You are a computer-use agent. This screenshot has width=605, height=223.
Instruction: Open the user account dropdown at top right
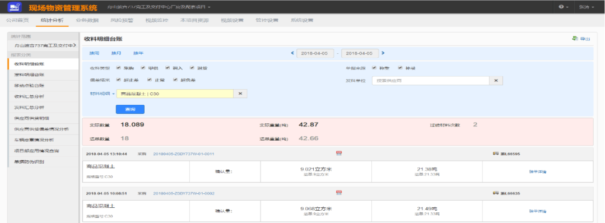587,7
